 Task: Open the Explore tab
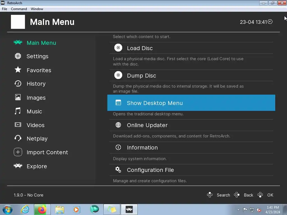pyautogui.click(x=37, y=166)
